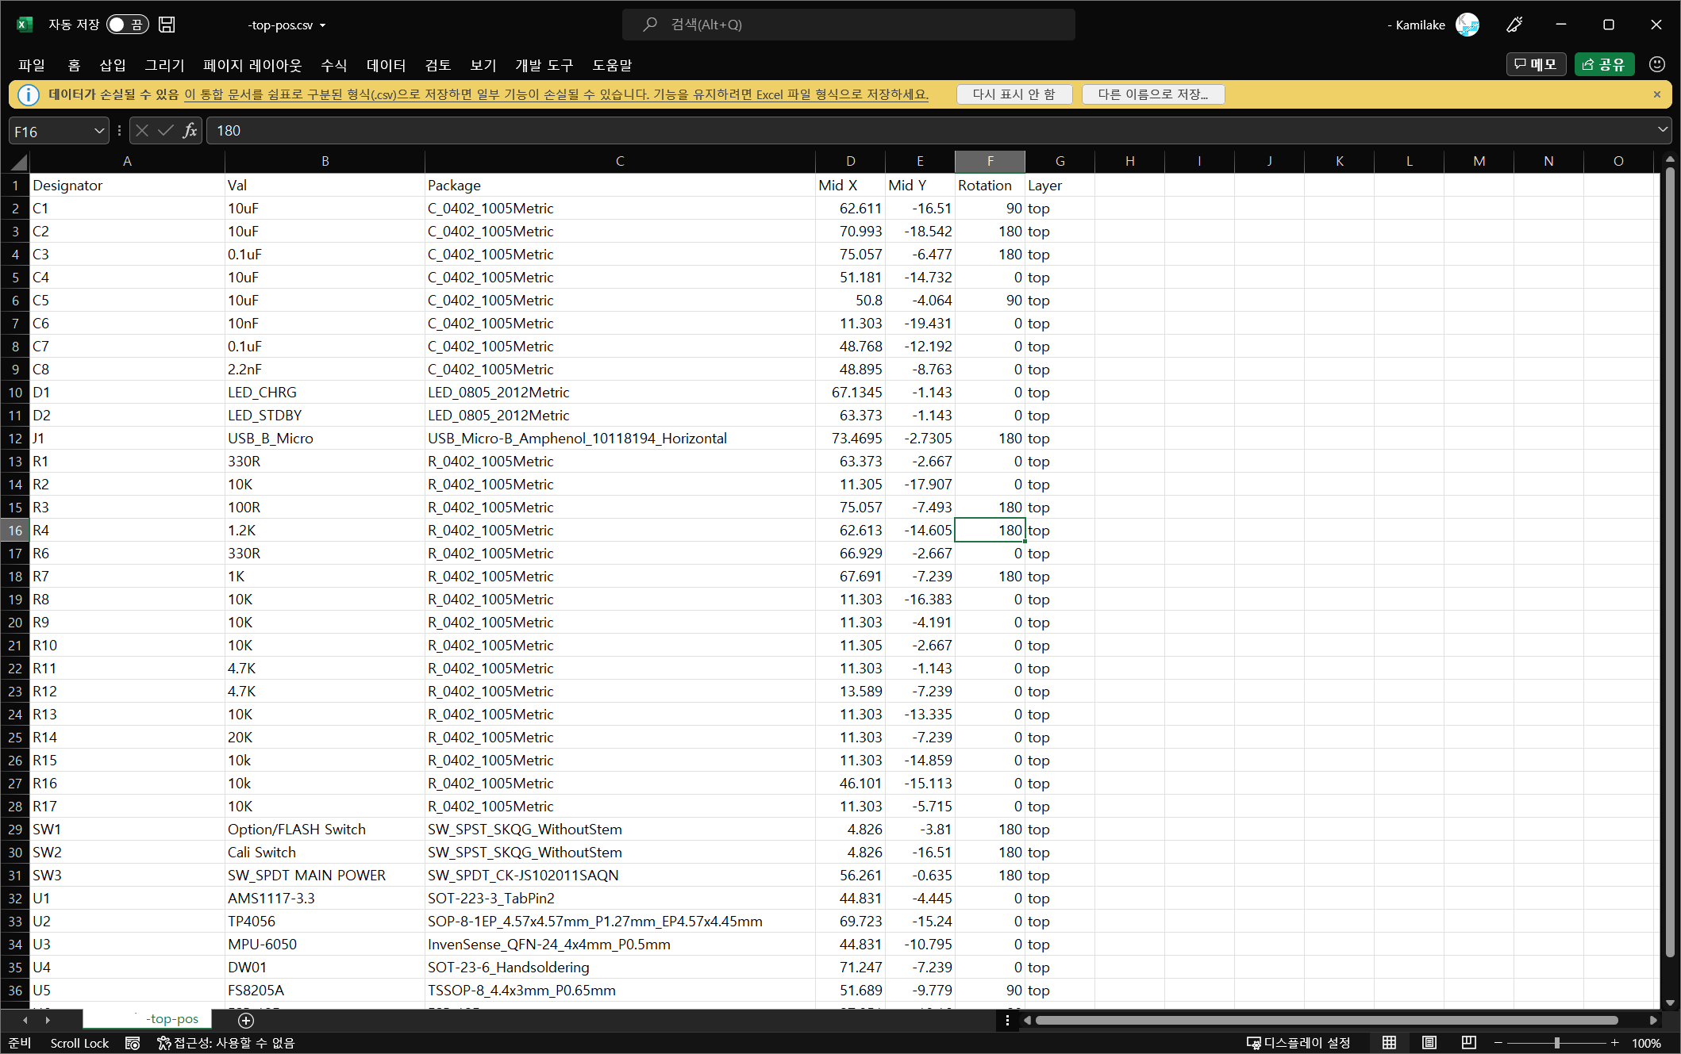1681x1054 pixels.
Task: Click the Select All corner triangle
Action: (x=19, y=163)
